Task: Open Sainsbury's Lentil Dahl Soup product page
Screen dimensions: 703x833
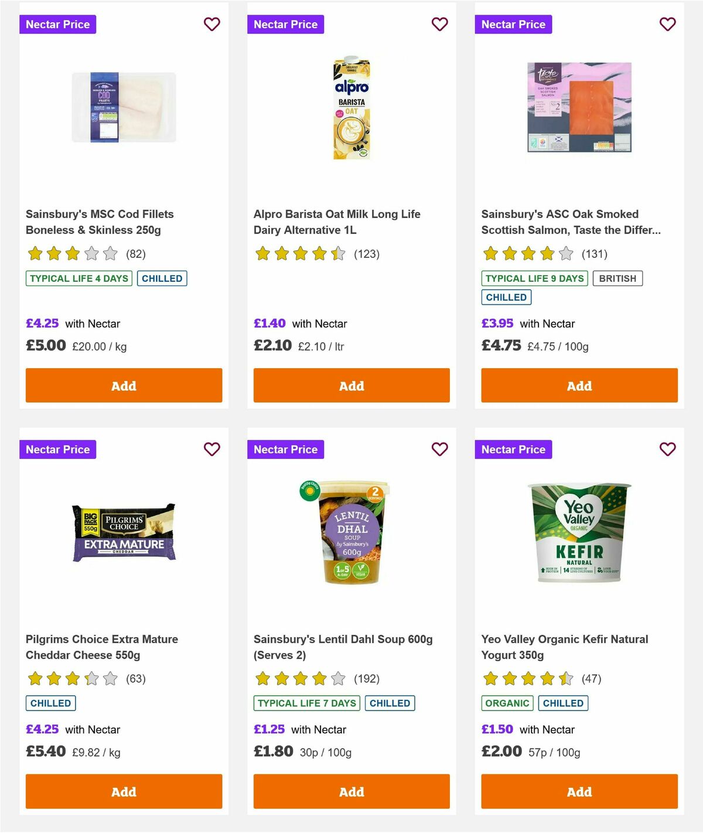Action: pyautogui.click(x=343, y=647)
